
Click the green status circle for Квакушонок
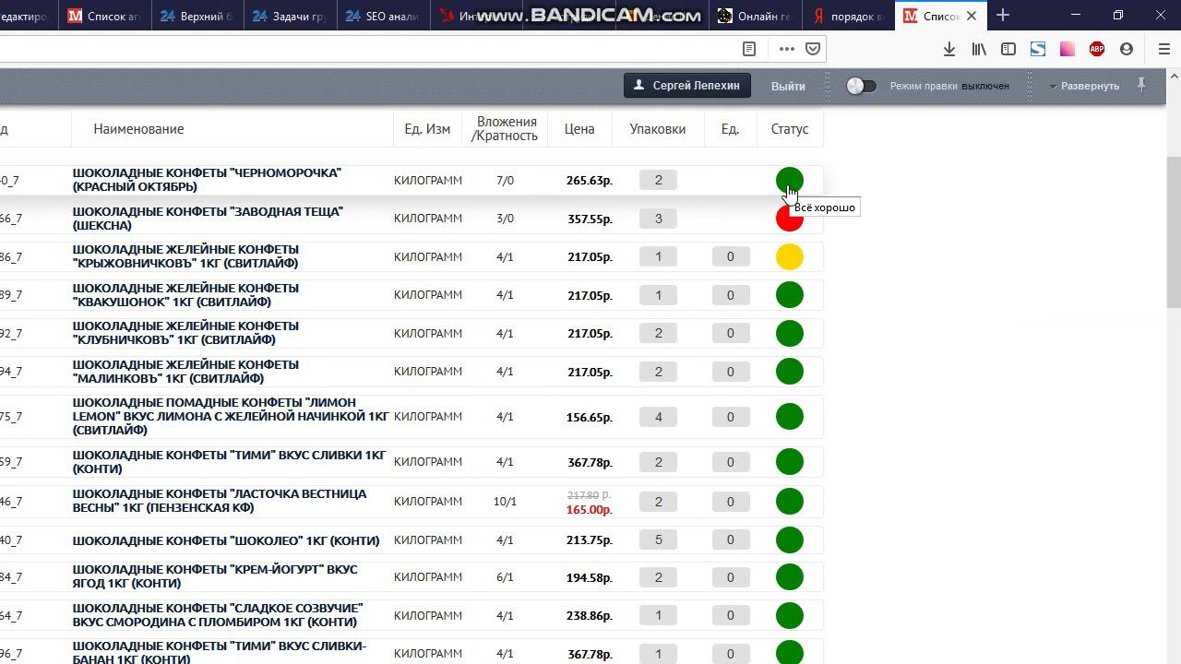789,295
